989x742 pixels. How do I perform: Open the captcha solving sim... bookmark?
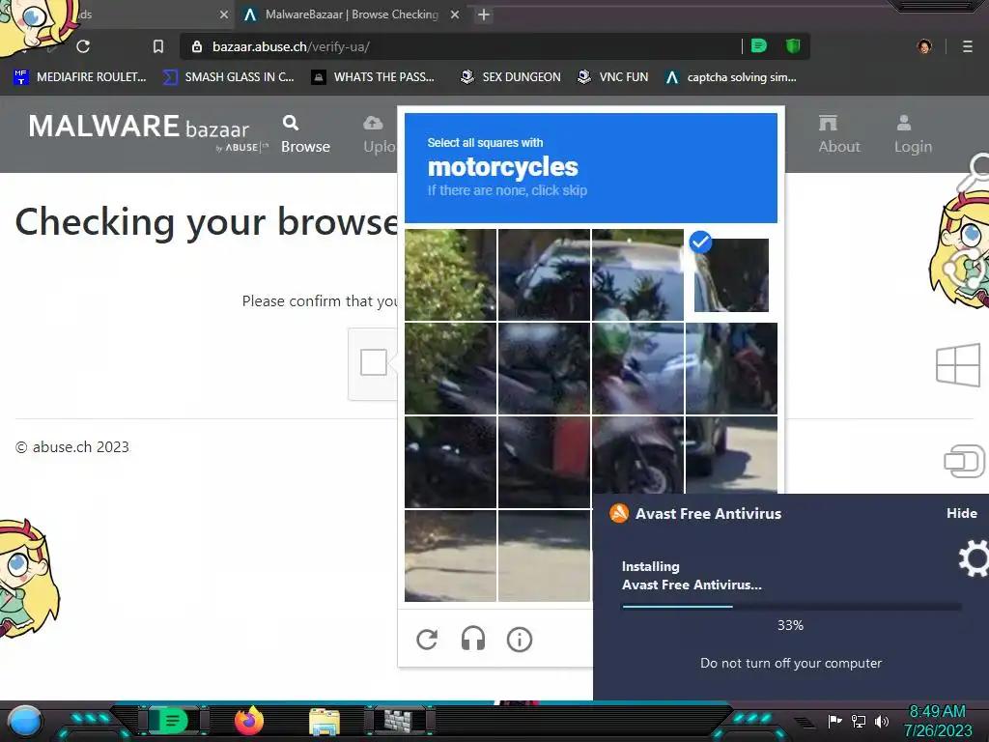pos(731,77)
